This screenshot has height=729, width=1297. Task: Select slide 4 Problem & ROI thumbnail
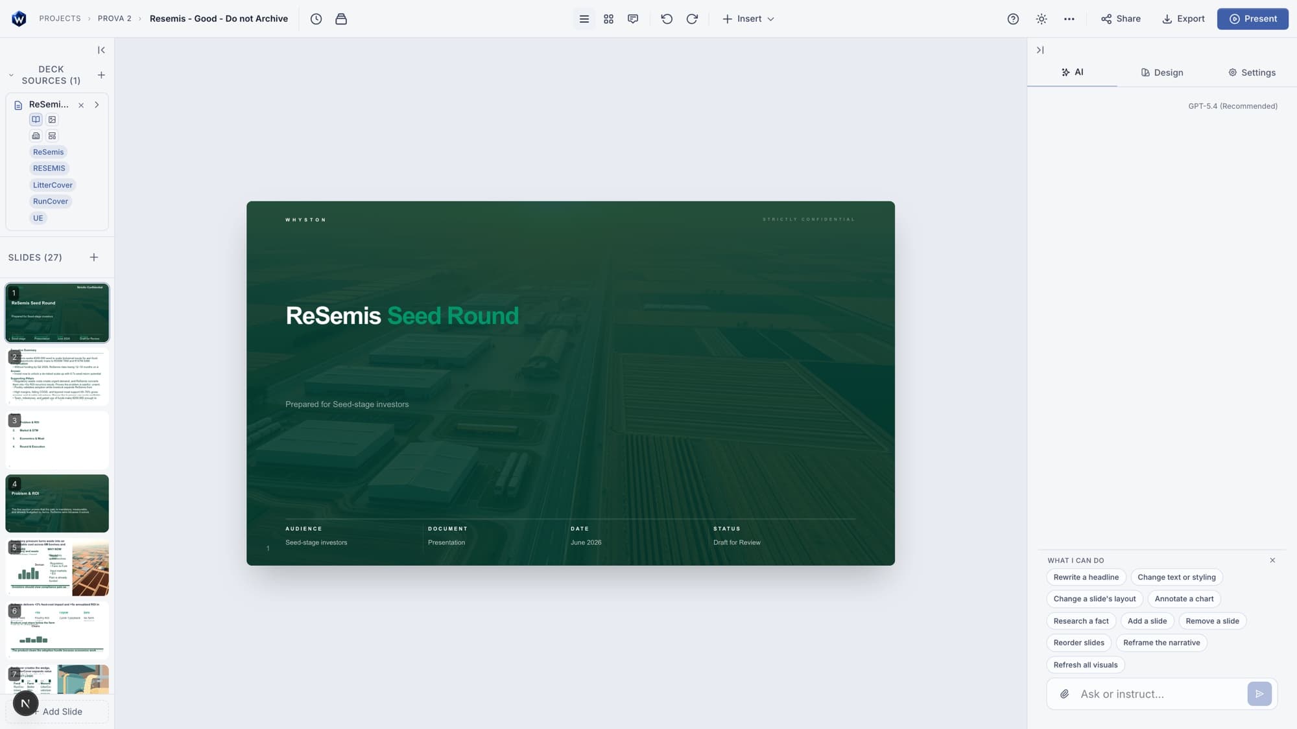coord(57,503)
